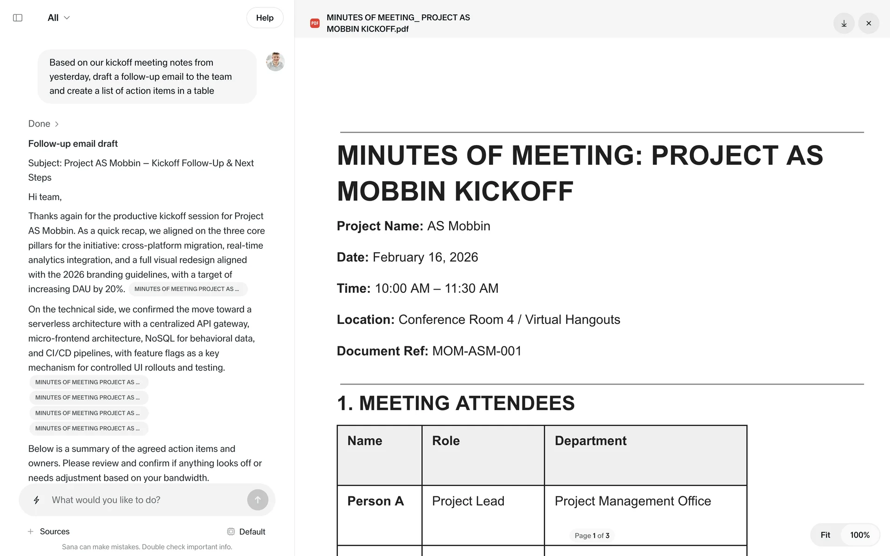Click the Page 1 of 3 indicator

(591, 536)
